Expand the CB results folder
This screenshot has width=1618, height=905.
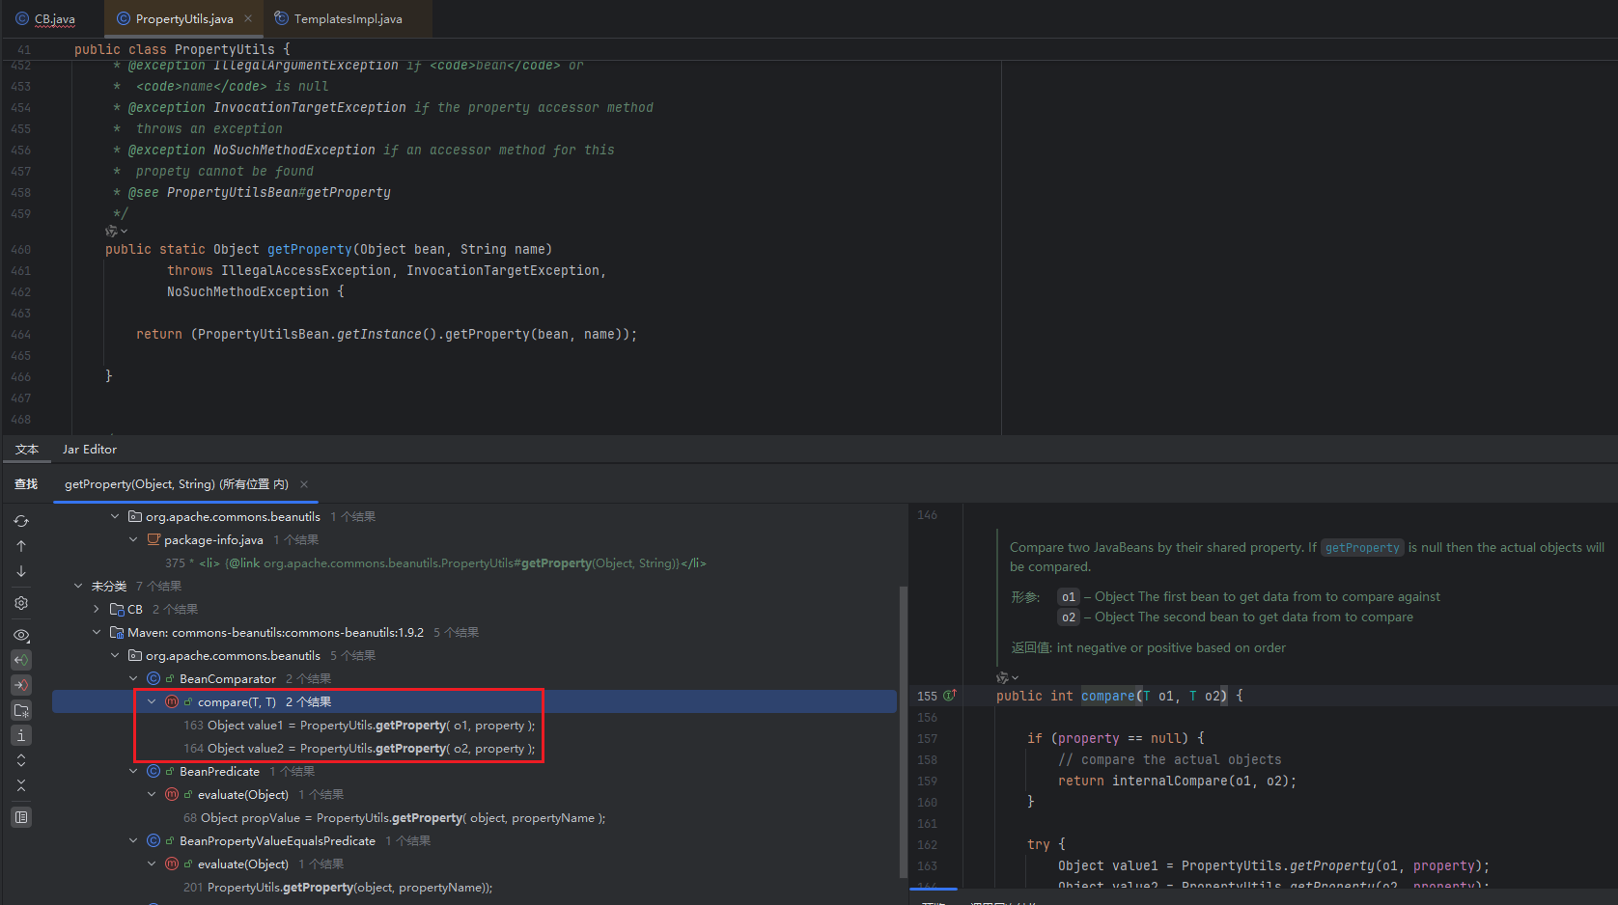[x=97, y=610]
